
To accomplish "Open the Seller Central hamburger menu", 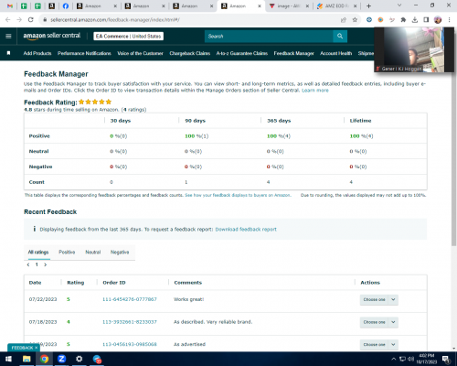I will tap(8, 36).
